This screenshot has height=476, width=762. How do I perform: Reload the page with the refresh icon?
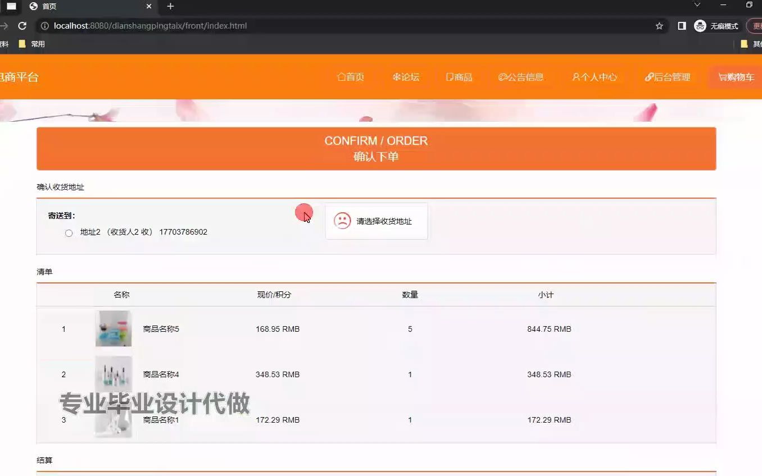coord(22,25)
